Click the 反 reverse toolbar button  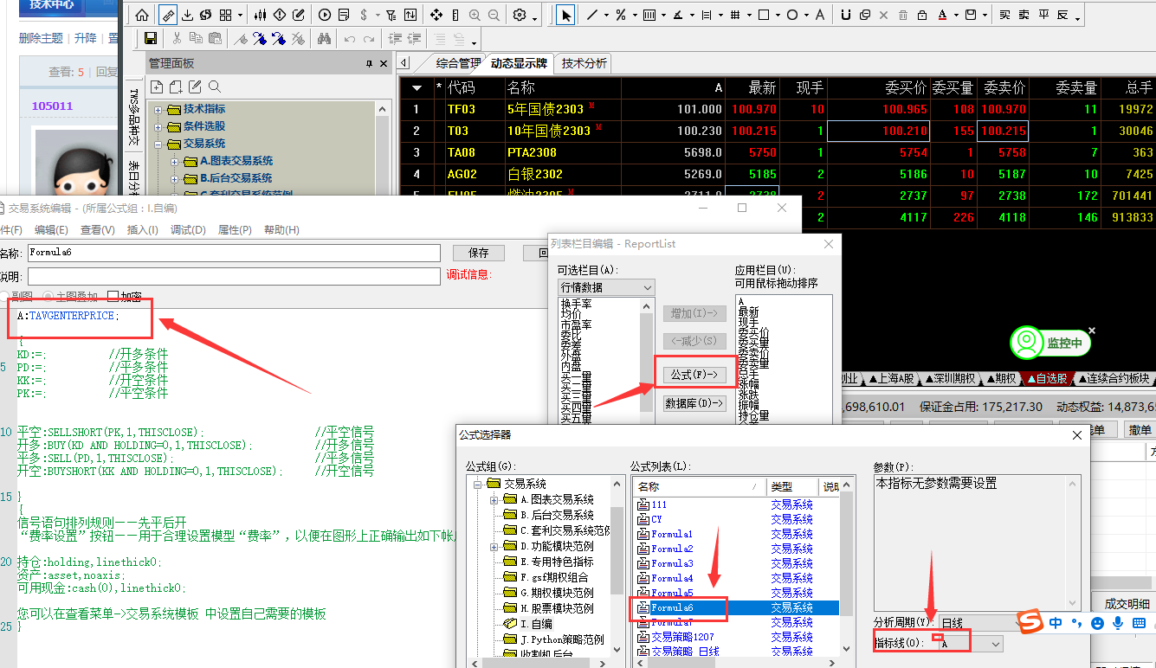click(1062, 16)
